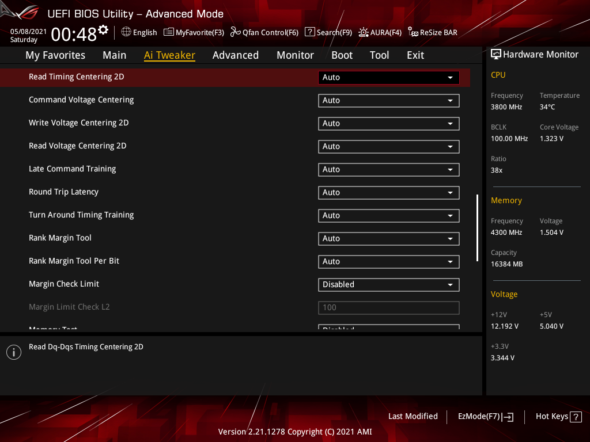This screenshot has width=590, height=442.
Task: Click the 00:48 clock display
Action: (74, 35)
